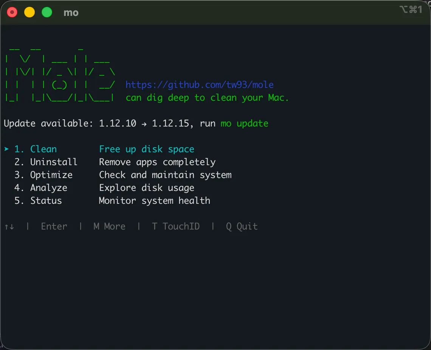Image resolution: width=431 pixels, height=350 pixels.
Task: Click the "mo" window title
Action: coord(71,12)
